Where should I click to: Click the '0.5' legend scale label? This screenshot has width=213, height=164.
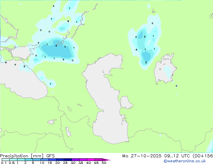click(x=12, y=163)
